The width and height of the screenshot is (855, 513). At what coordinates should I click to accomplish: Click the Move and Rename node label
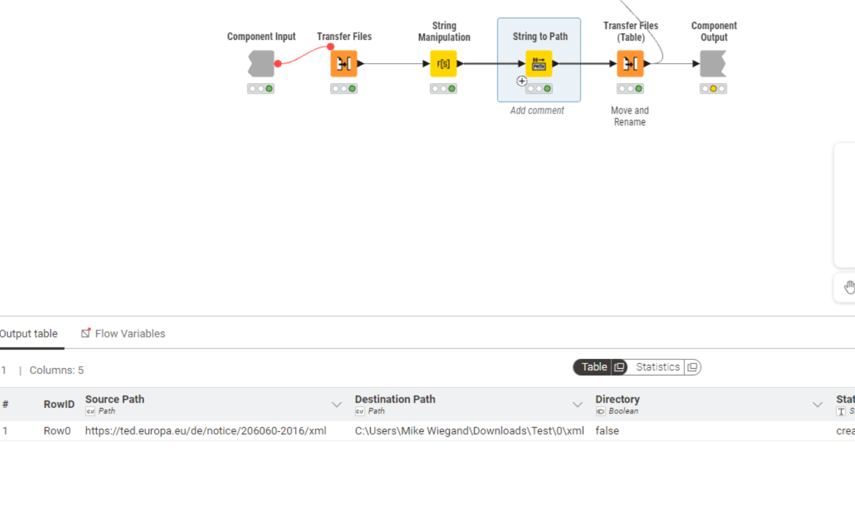[x=630, y=116]
